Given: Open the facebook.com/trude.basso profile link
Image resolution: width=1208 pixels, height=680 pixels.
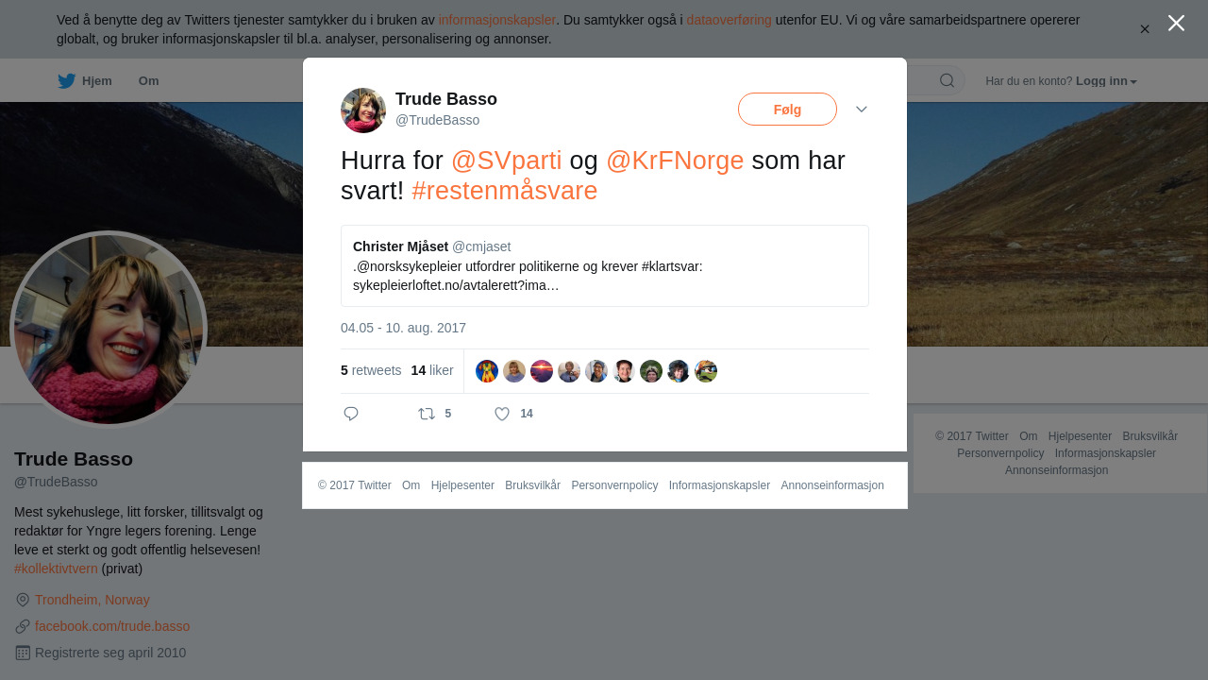Looking at the screenshot, I should [112, 626].
